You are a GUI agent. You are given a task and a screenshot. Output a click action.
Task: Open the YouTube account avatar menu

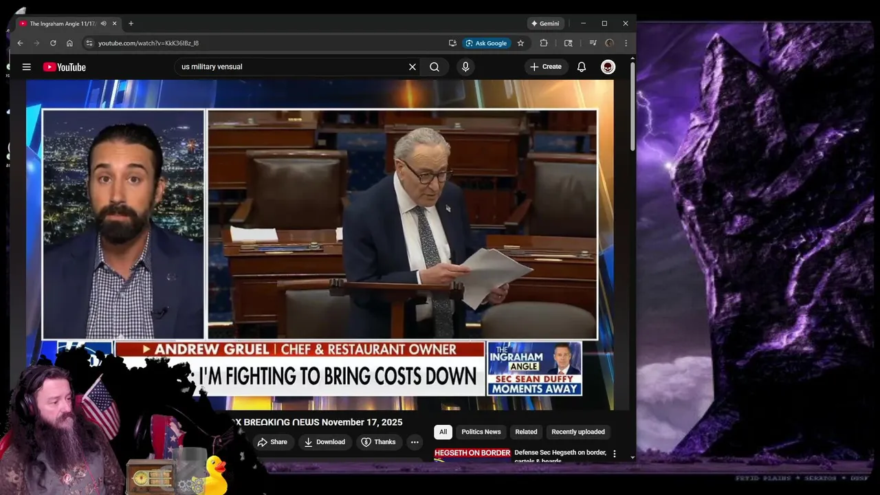point(608,67)
